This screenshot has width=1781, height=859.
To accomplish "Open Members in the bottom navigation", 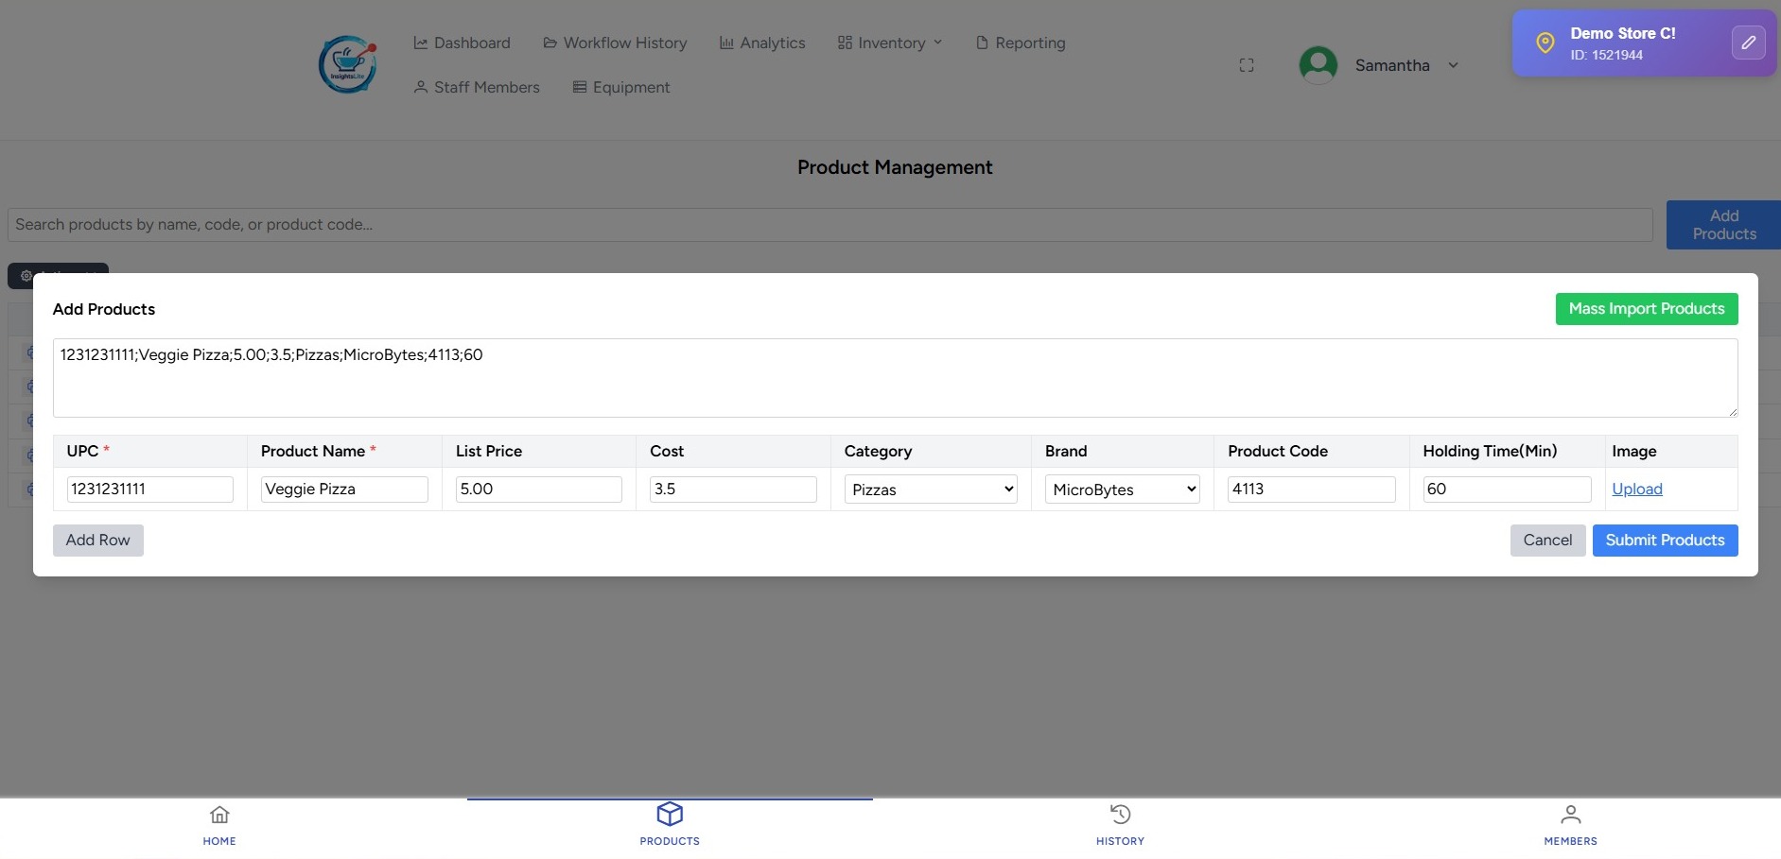I will [x=1570, y=824].
